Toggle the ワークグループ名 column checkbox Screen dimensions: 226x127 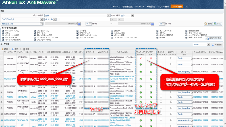(x=3, y=31)
